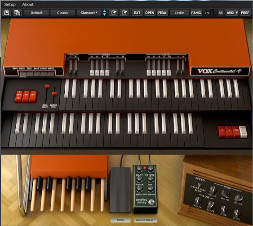
Task: Click the Bass sine wave drawbar
Action: tap(71, 72)
